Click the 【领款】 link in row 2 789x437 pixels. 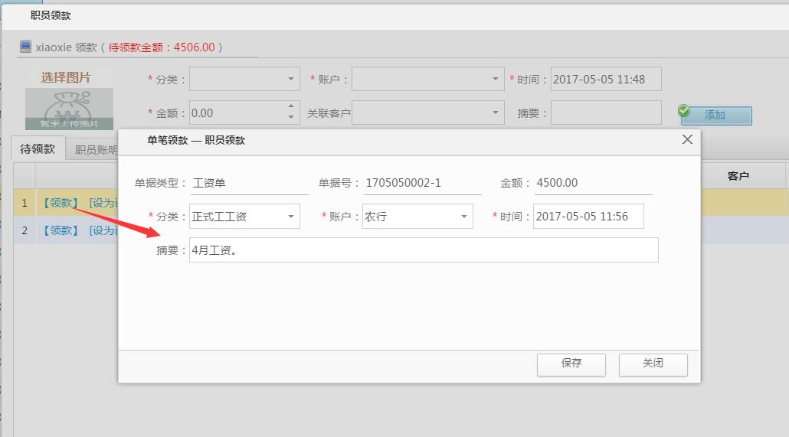tap(61, 230)
